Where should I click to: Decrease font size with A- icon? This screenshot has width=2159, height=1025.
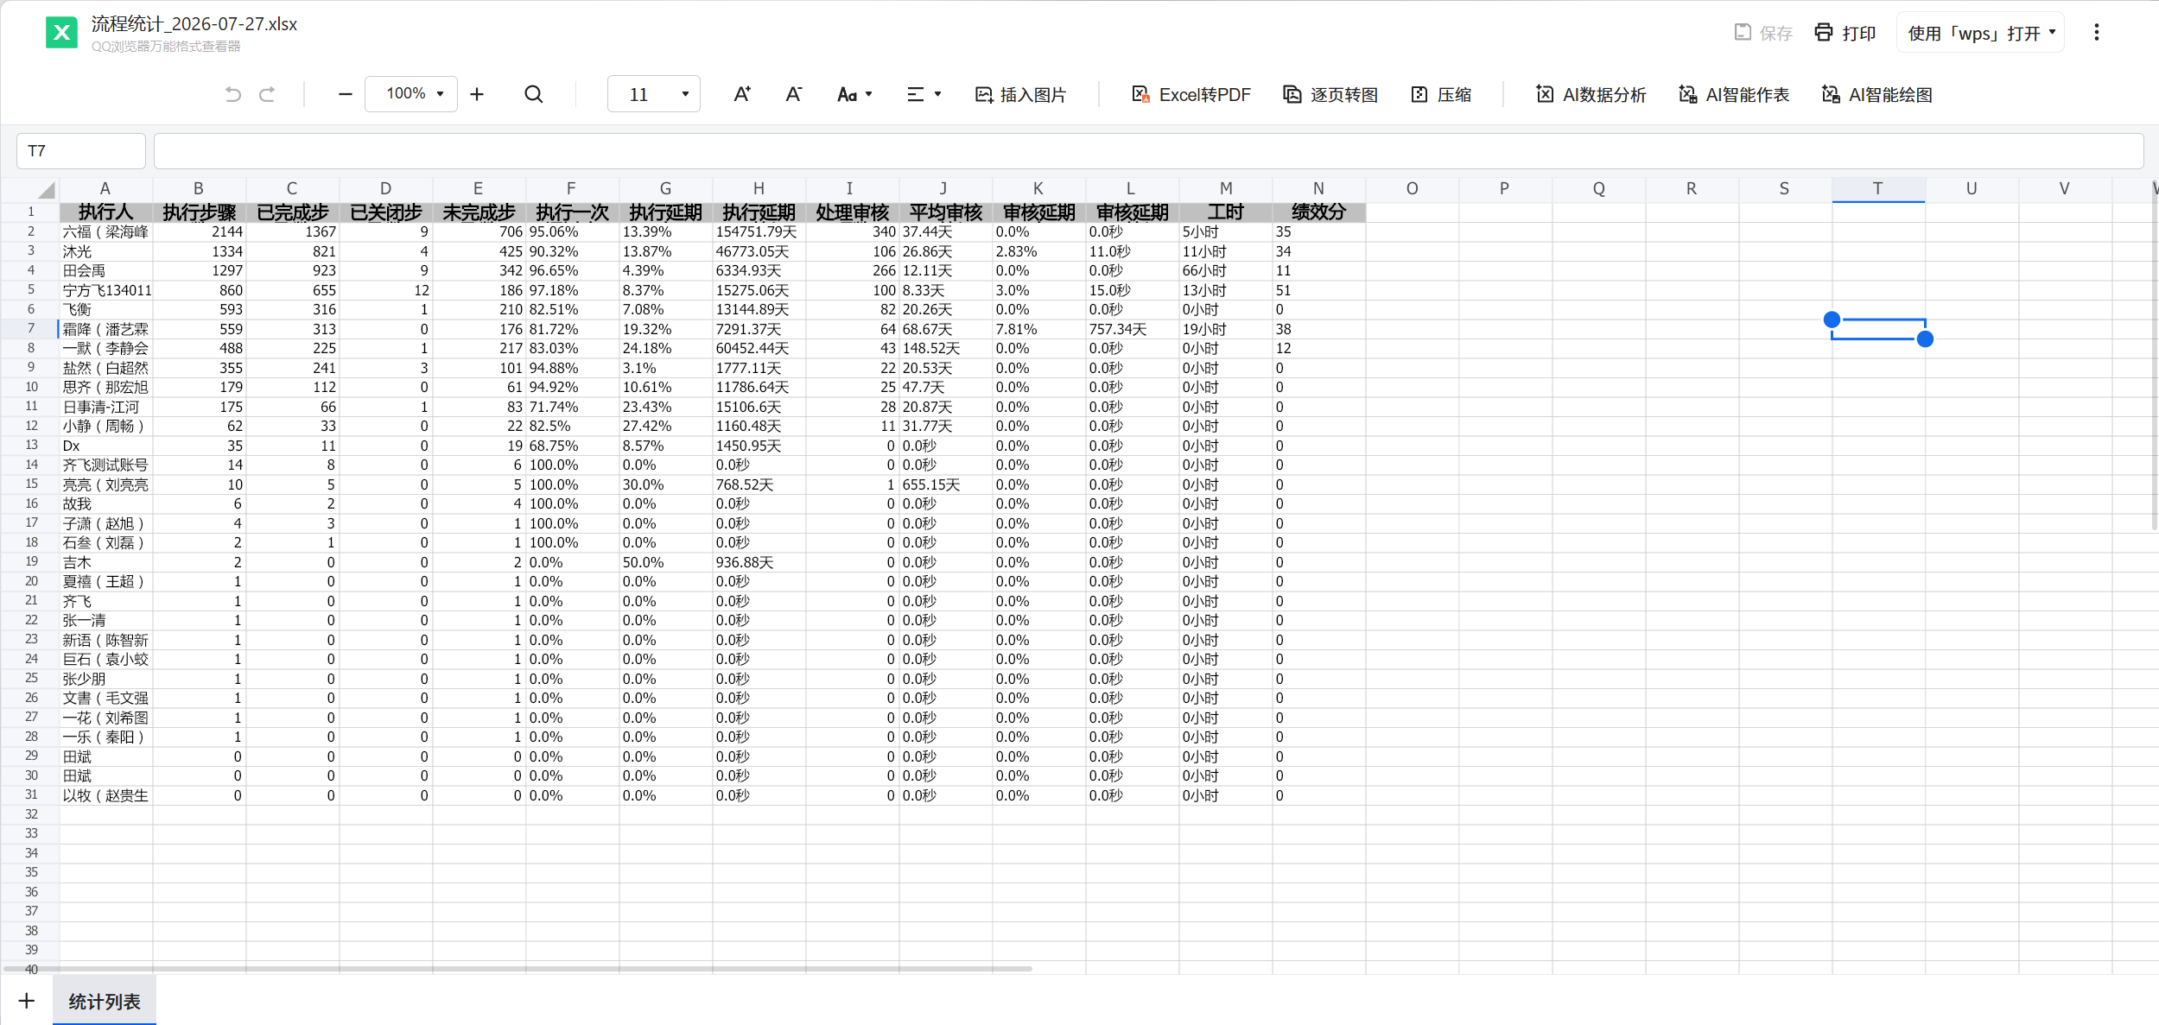click(x=794, y=94)
